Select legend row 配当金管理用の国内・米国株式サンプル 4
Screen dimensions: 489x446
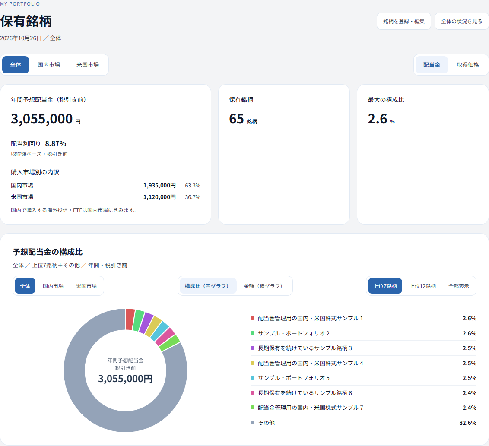[363, 363]
